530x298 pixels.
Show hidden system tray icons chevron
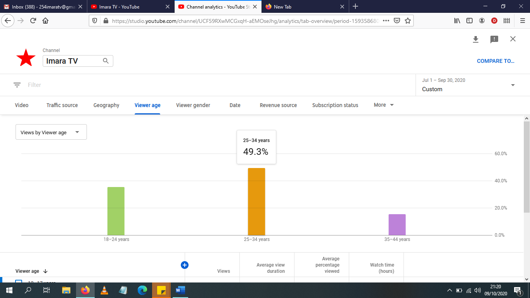[450, 290]
